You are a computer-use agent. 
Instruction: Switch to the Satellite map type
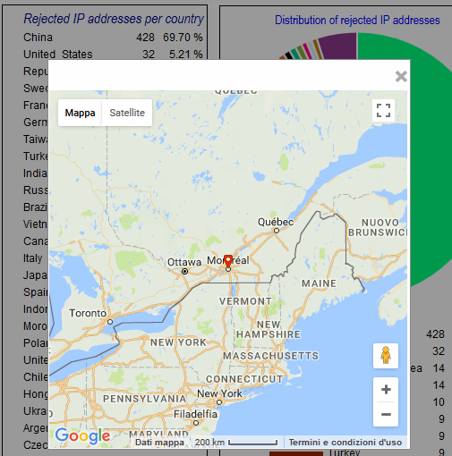tap(127, 113)
